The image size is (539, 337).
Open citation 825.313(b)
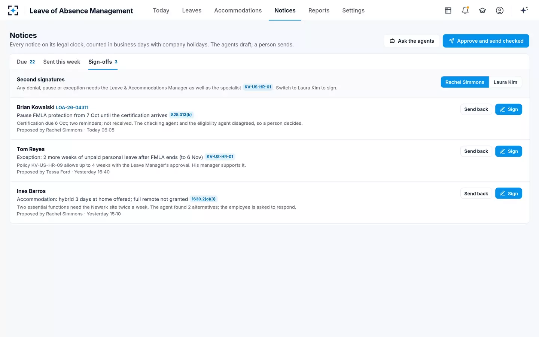click(x=182, y=115)
